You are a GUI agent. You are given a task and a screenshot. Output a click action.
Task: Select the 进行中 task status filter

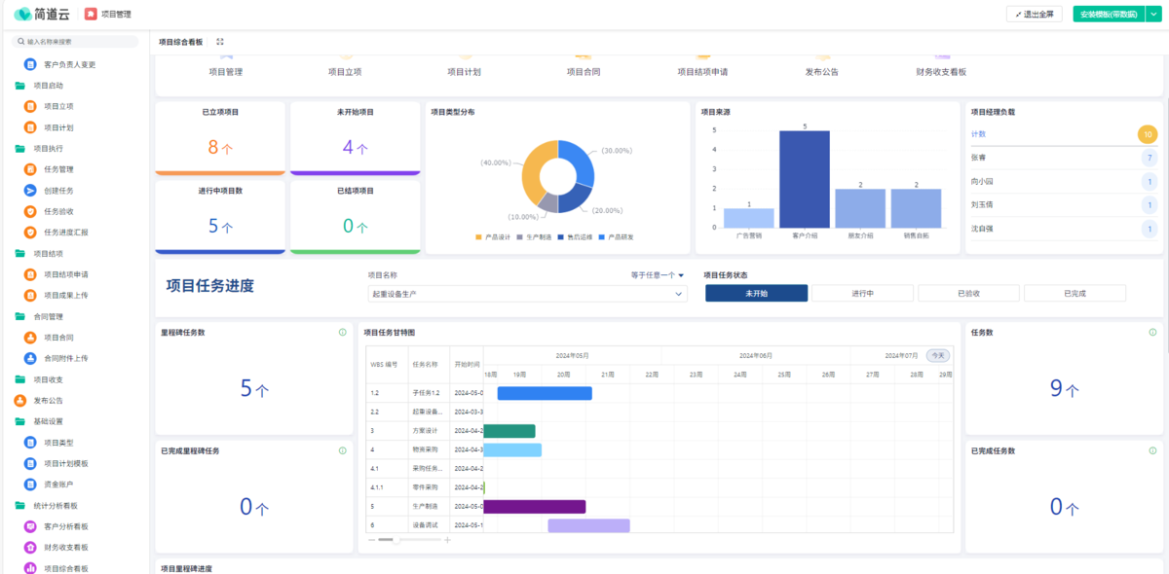(x=862, y=293)
